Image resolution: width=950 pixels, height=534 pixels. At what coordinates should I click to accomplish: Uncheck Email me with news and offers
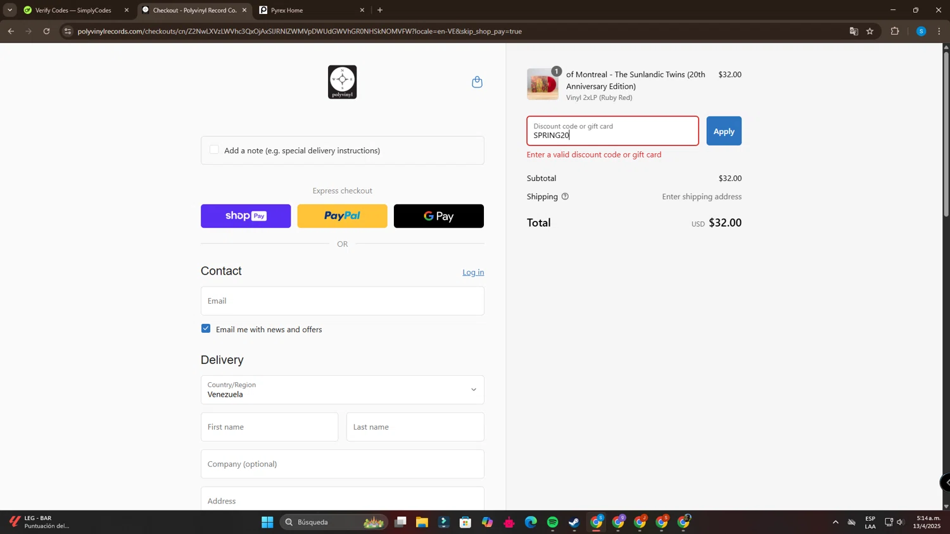pyautogui.click(x=206, y=328)
